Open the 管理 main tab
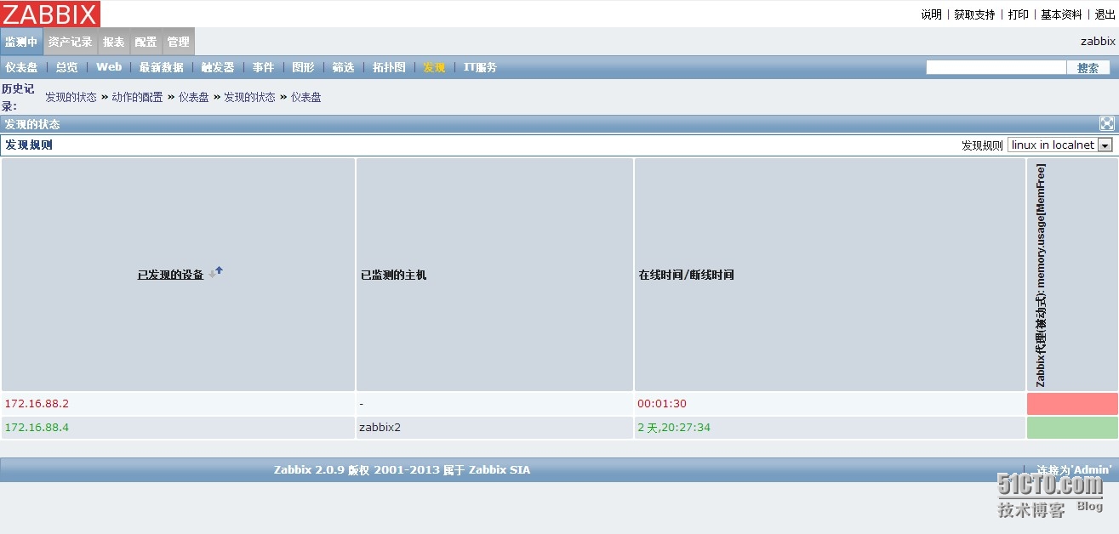 [178, 42]
